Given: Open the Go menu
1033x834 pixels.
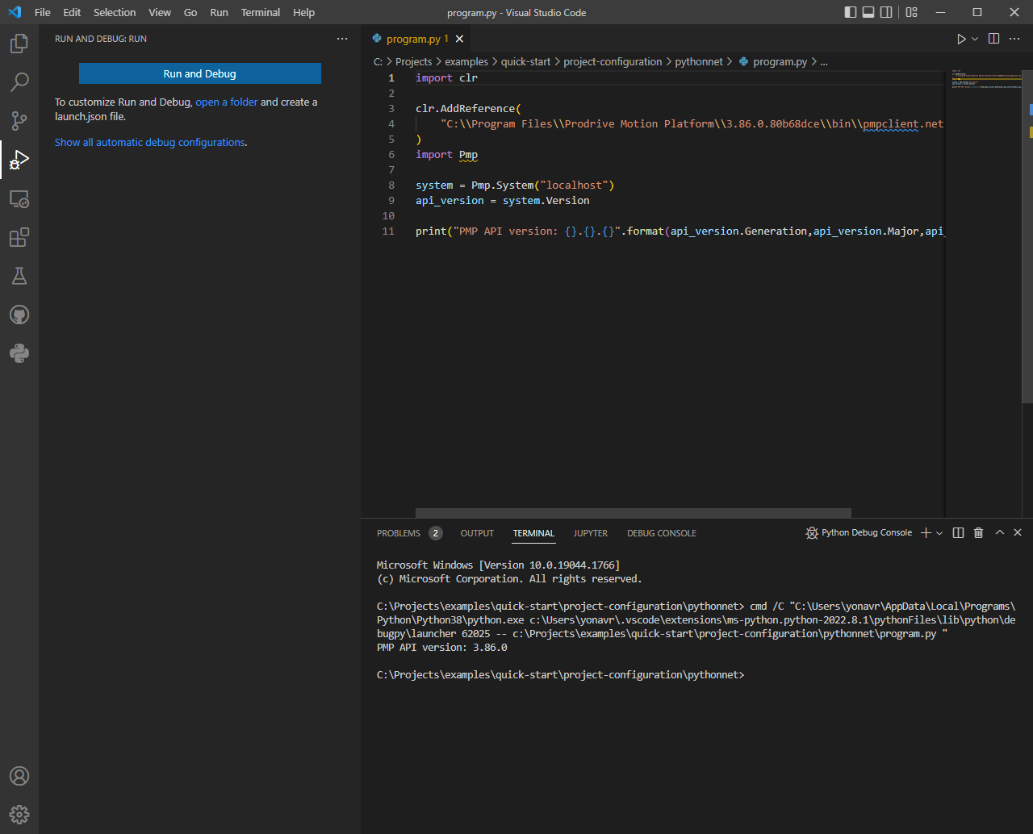Looking at the screenshot, I should pyautogui.click(x=190, y=12).
